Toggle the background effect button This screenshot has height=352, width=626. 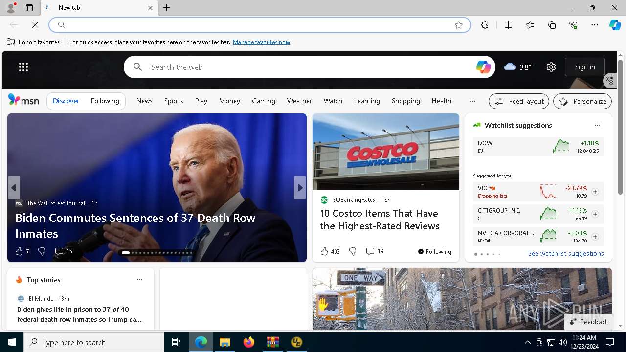coord(609,80)
